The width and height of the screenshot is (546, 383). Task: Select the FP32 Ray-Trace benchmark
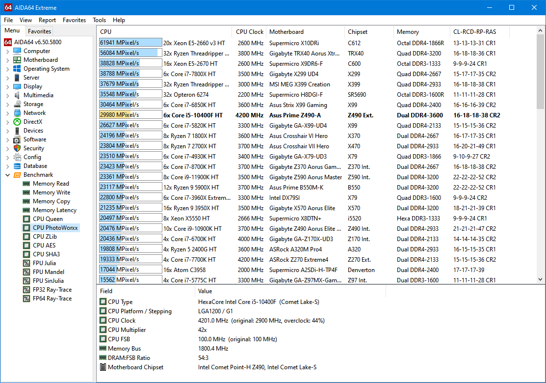pos(52,290)
